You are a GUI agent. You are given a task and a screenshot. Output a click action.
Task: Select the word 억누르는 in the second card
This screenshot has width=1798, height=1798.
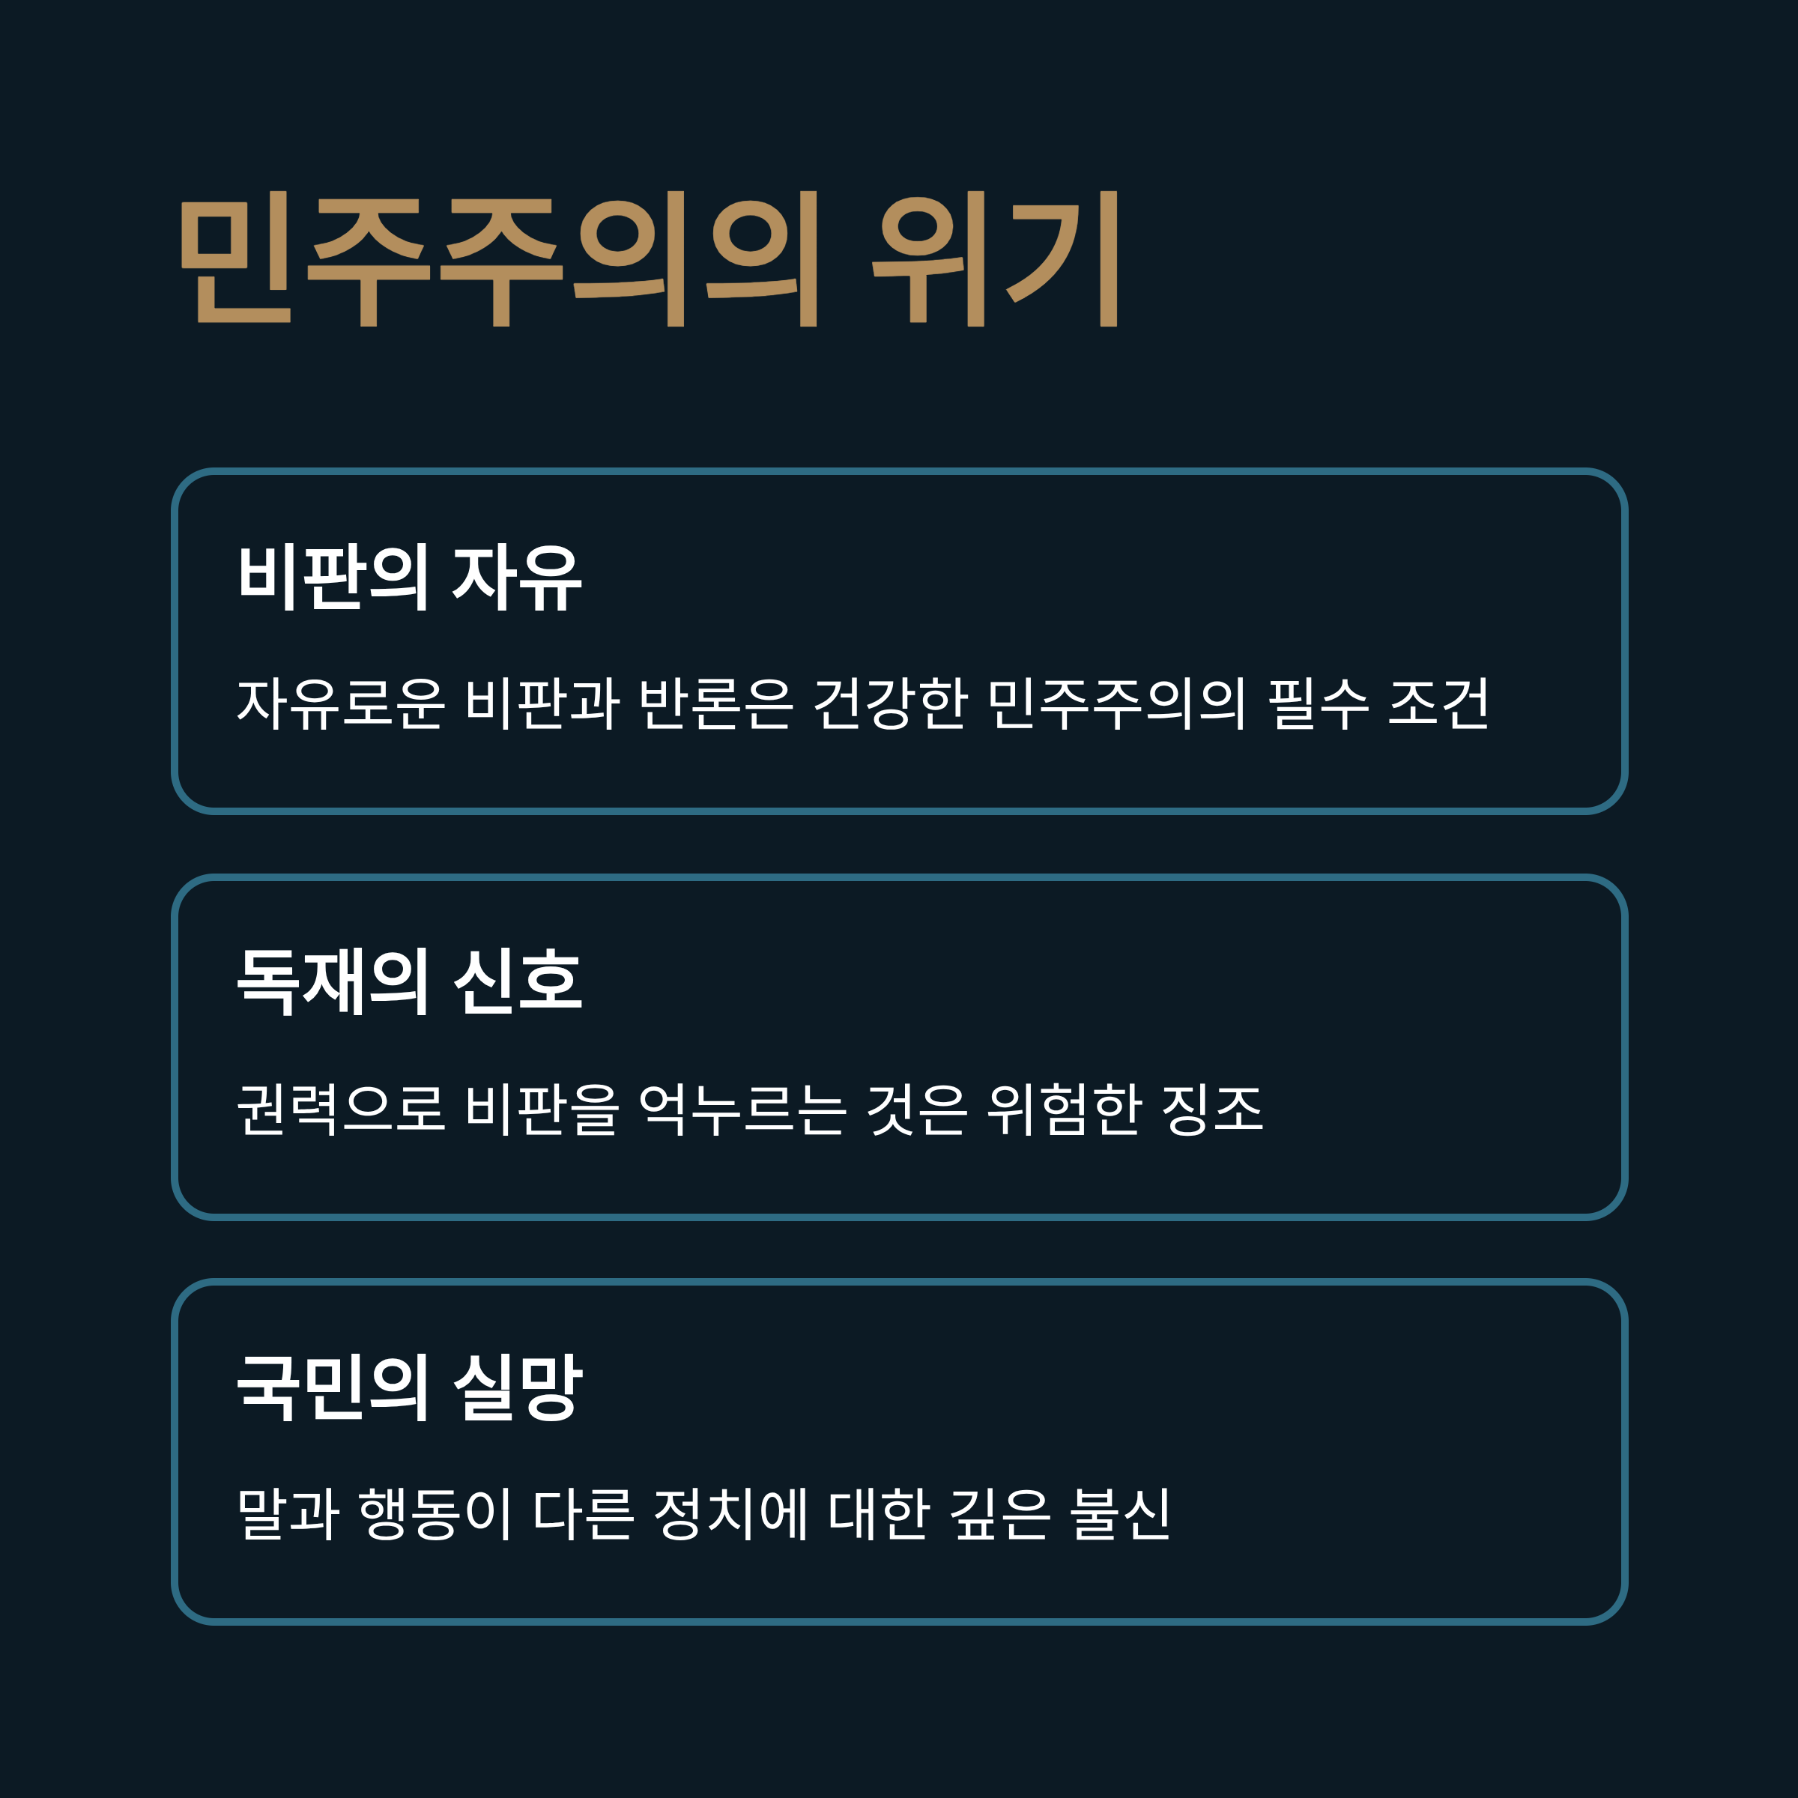(x=742, y=1110)
